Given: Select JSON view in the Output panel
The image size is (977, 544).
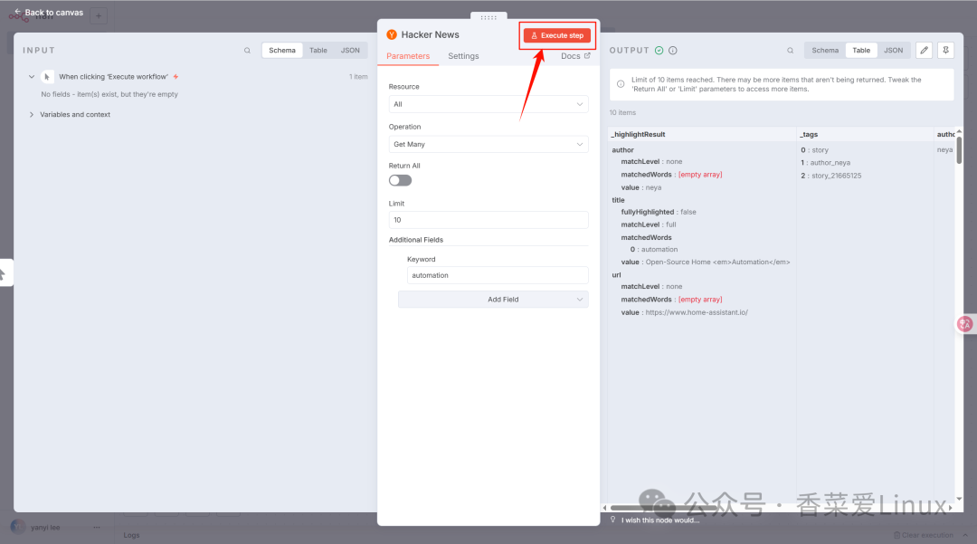Looking at the screenshot, I should 894,51.
